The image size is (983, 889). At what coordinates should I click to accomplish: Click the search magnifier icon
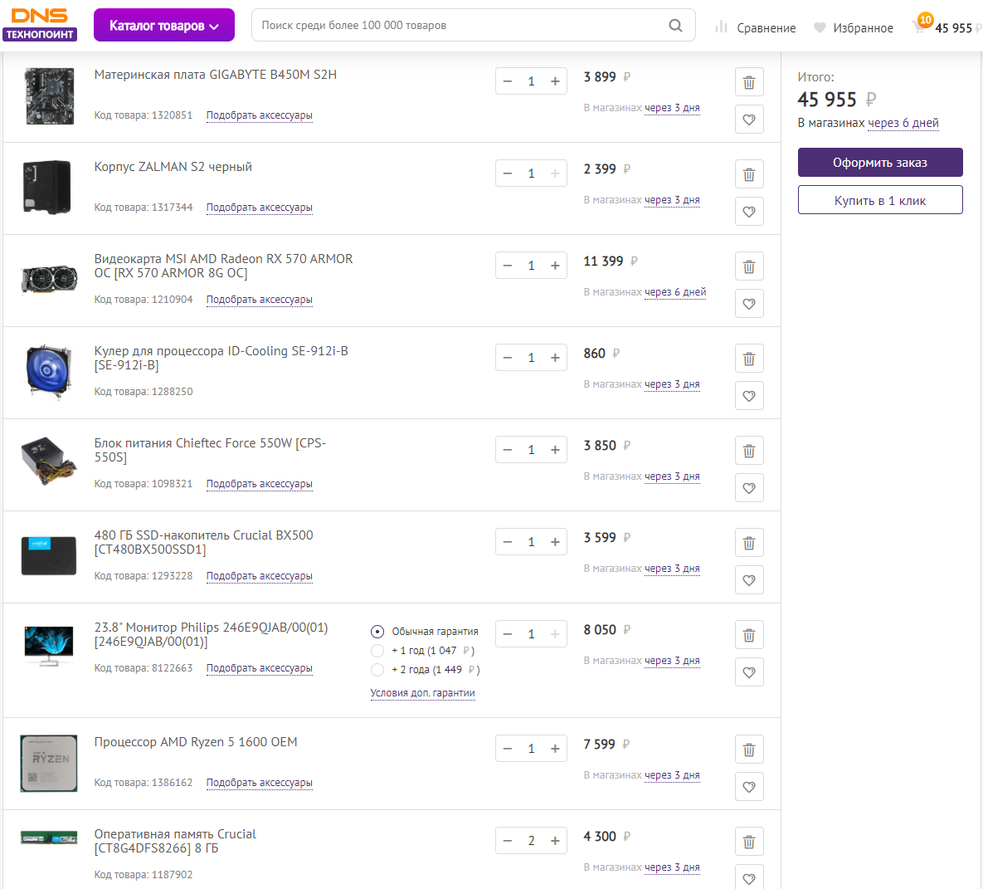click(676, 26)
